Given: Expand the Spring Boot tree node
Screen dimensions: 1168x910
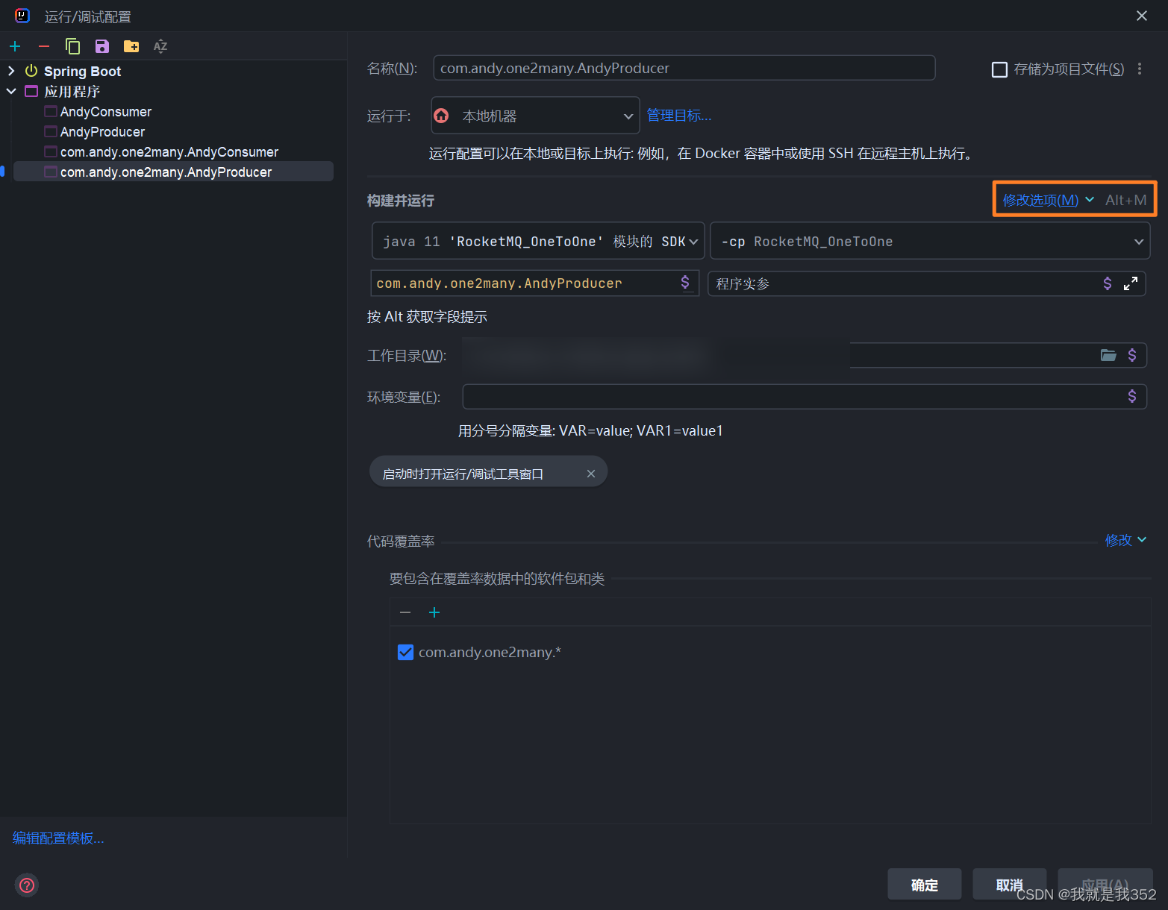Looking at the screenshot, I should click(11, 71).
